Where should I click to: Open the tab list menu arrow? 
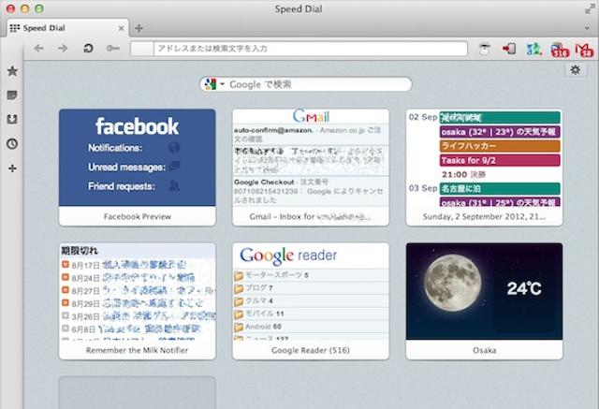(587, 28)
